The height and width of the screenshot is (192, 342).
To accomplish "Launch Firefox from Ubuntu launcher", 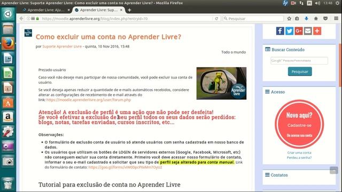I will pyautogui.click(x=8, y=43).
